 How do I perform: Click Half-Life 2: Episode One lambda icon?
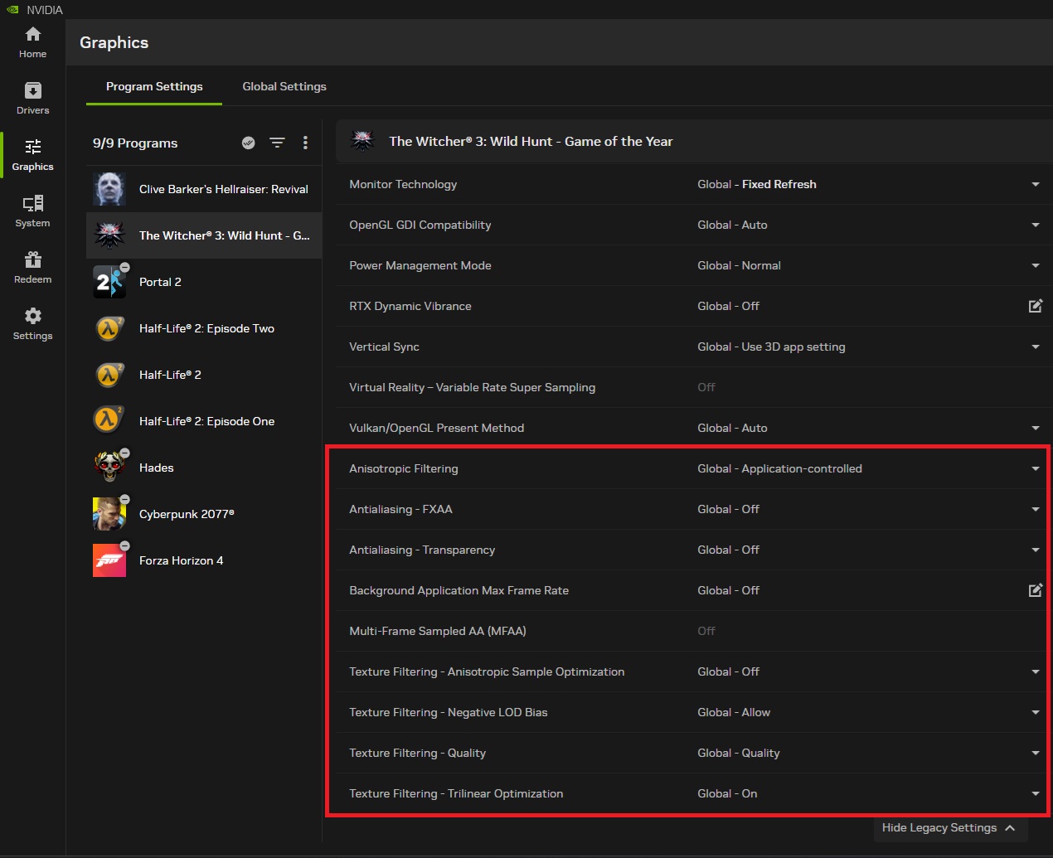[109, 421]
